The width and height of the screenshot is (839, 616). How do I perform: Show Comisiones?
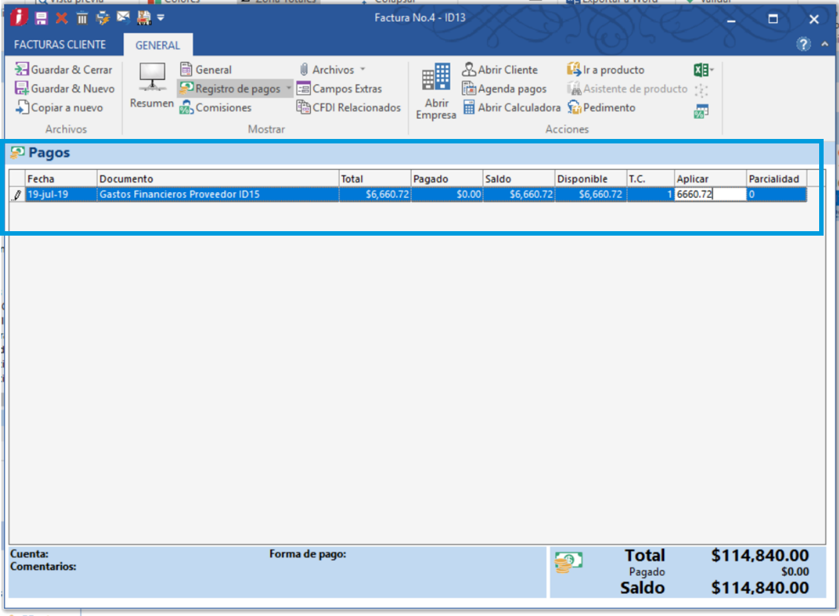(216, 108)
